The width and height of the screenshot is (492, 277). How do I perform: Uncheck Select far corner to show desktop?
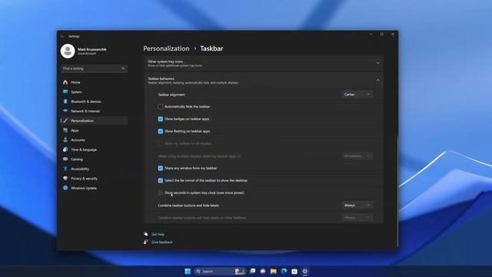(161, 181)
